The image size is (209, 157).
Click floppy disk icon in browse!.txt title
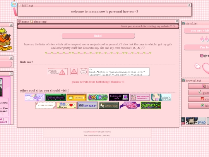coord(183,80)
